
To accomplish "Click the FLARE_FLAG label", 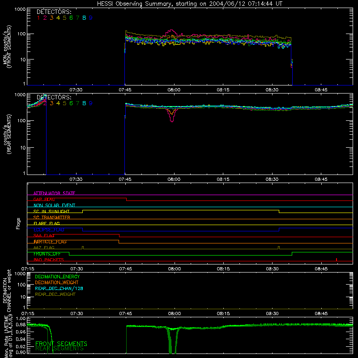I will (x=47, y=223).
